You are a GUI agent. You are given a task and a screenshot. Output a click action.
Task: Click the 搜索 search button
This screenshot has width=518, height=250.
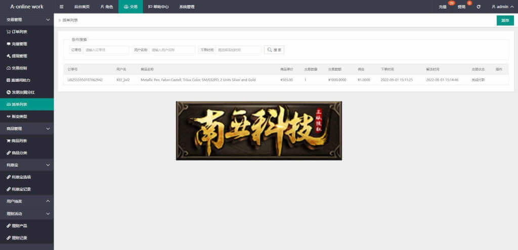pyautogui.click(x=274, y=50)
